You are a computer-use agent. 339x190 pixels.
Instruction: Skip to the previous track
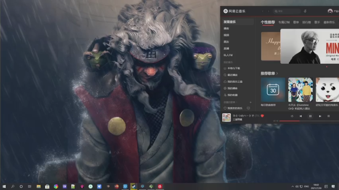pyautogui.click(x=300, y=116)
